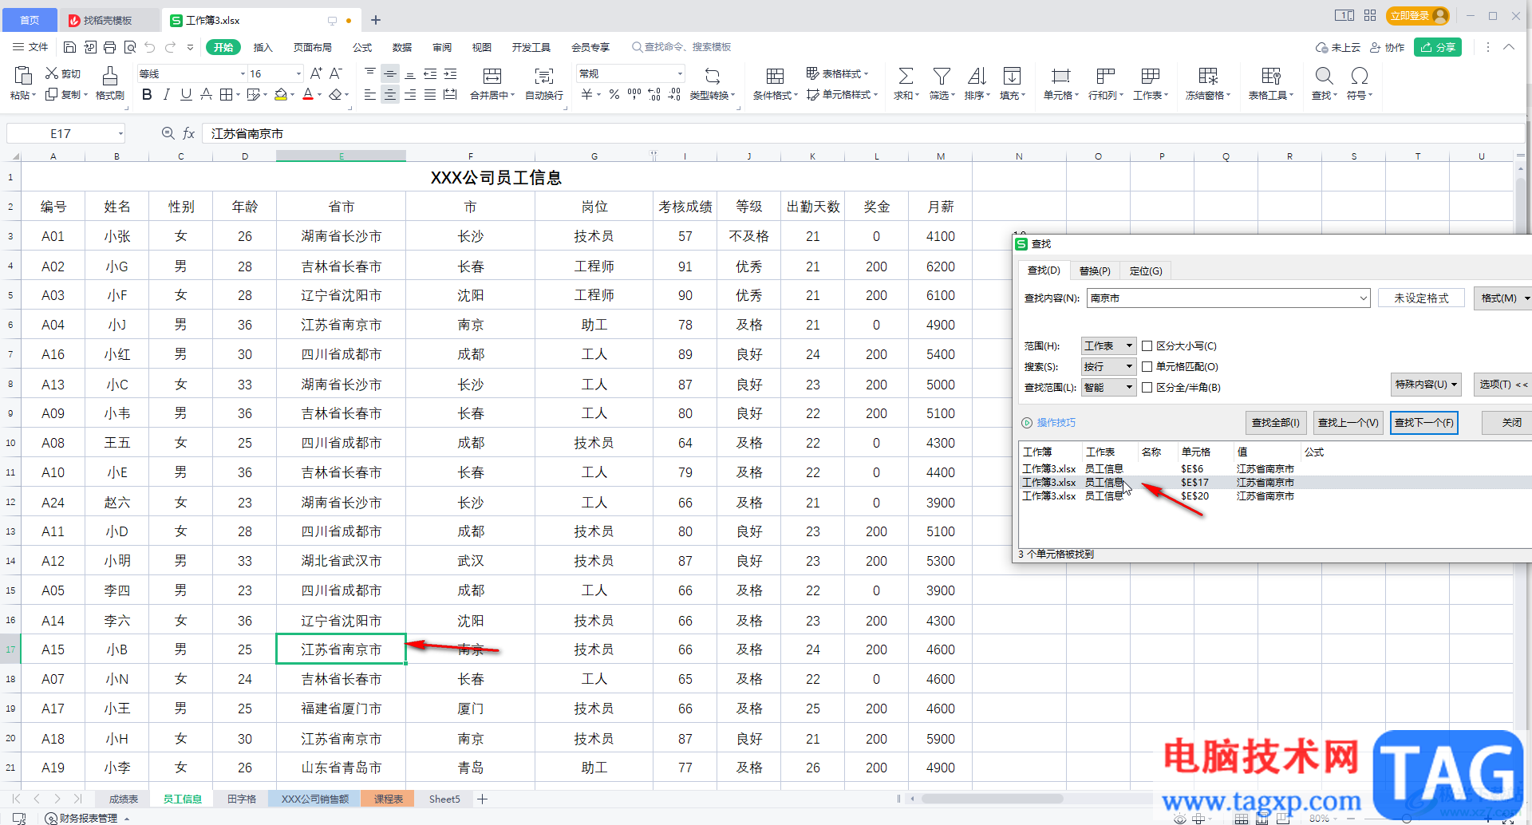Open the 特殊内容(U) dropdown
This screenshot has width=1532, height=825.
1426,385
